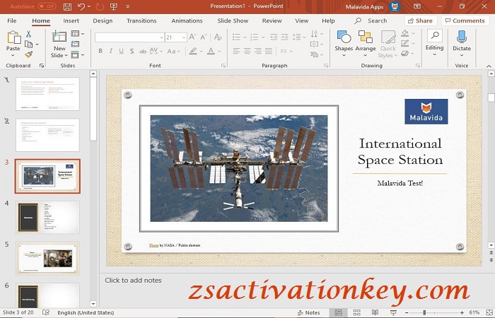The height and width of the screenshot is (318, 495).
Task: Decrease list indent level
Action: pos(274,37)
